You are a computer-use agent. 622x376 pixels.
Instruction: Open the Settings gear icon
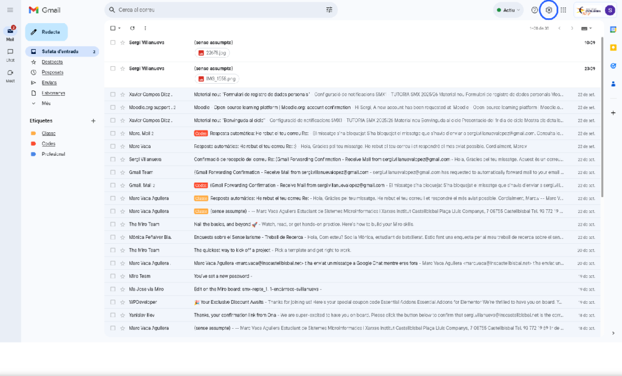click(x=549, y=10)
